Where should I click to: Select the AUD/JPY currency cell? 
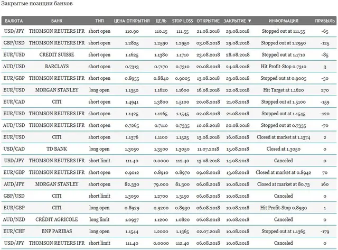tap(14, 184)
